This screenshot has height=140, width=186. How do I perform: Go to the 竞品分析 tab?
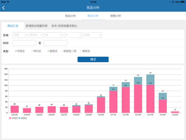70,16
